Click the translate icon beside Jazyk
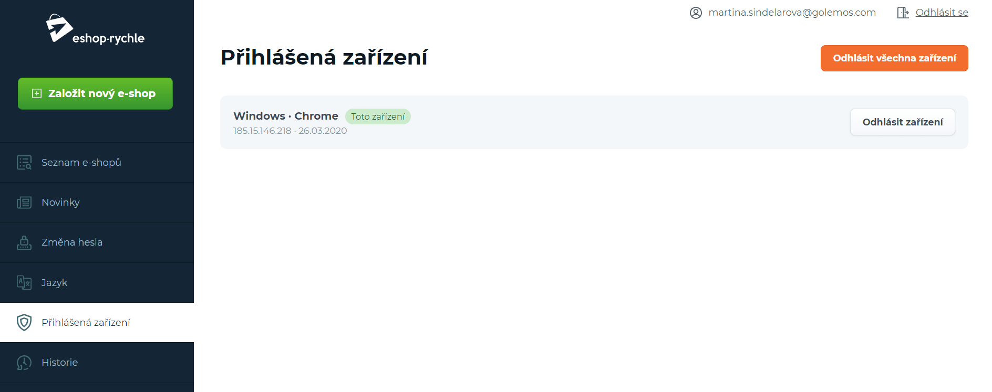Screen dimensions: 992x392 24,282
